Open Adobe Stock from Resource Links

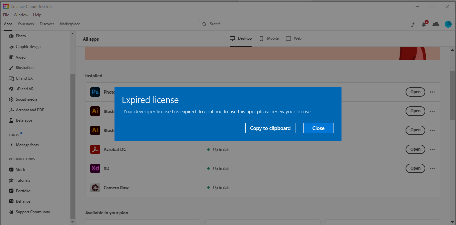20,169
